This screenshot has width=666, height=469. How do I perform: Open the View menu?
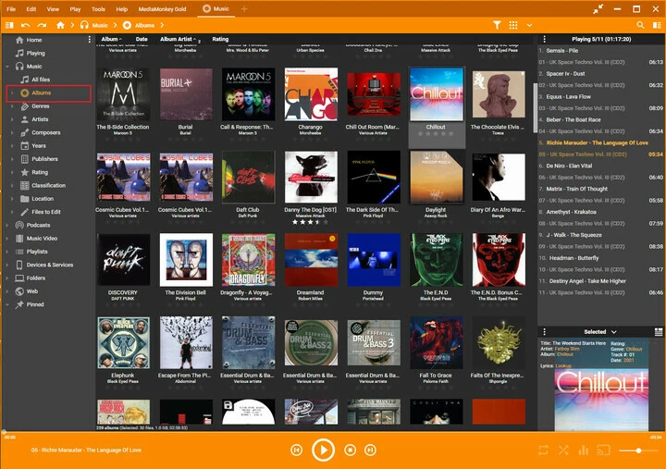53,9
